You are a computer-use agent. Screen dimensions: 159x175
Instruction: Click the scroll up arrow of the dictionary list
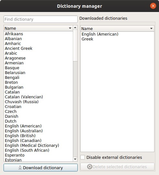click(x=75, y=27)
